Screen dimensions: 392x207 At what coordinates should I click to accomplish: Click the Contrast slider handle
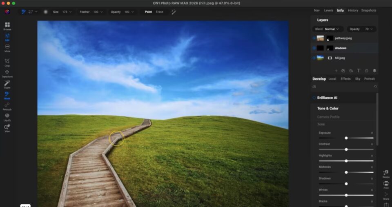(346, 149)
